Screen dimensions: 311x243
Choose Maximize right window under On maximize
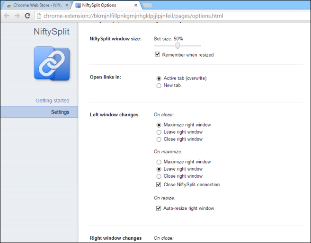click(159, 162)
